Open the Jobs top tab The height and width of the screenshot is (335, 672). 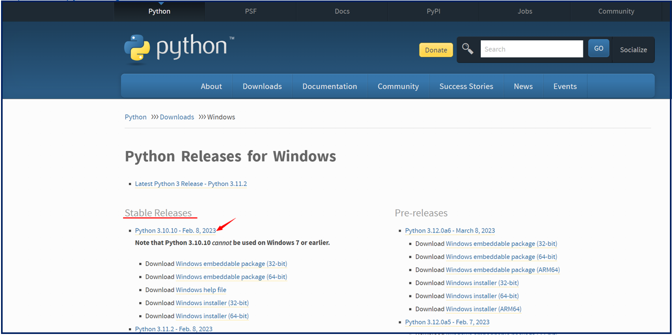525,11
